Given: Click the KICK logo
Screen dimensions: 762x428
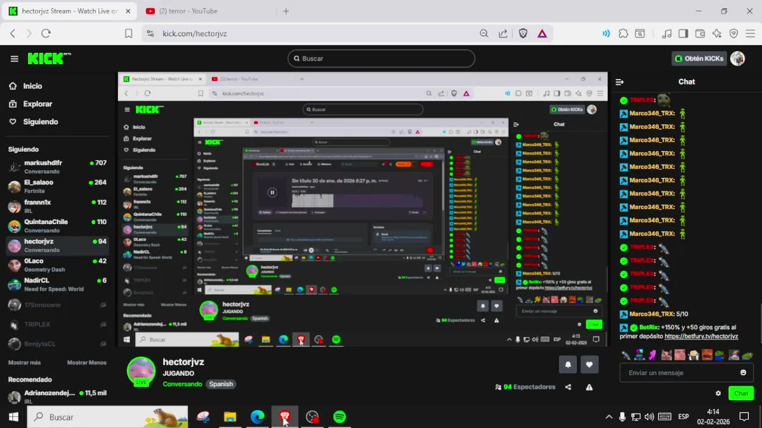Looking at the screenshot, I should click(x=49, y=58).
